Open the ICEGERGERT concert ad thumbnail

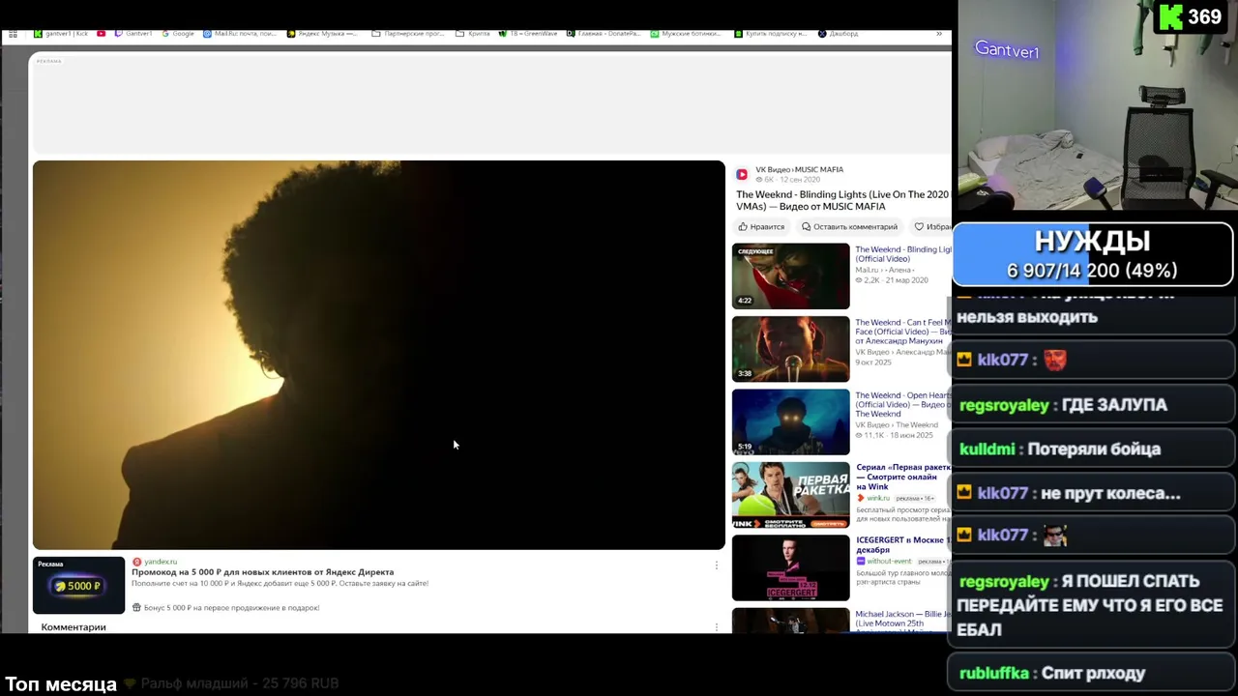pos(790,567)
